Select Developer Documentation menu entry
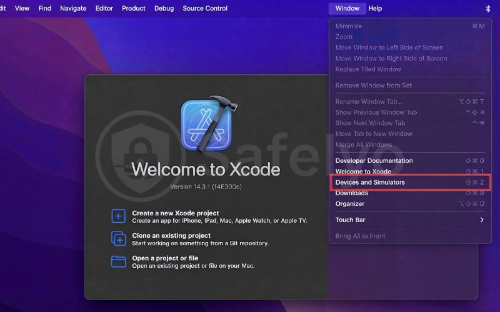Screen dimensions: 500x312 (x=410, y=161)
